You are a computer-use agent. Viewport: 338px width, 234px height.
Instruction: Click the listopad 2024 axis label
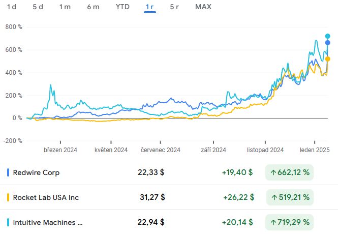click(x=265, y=150)
